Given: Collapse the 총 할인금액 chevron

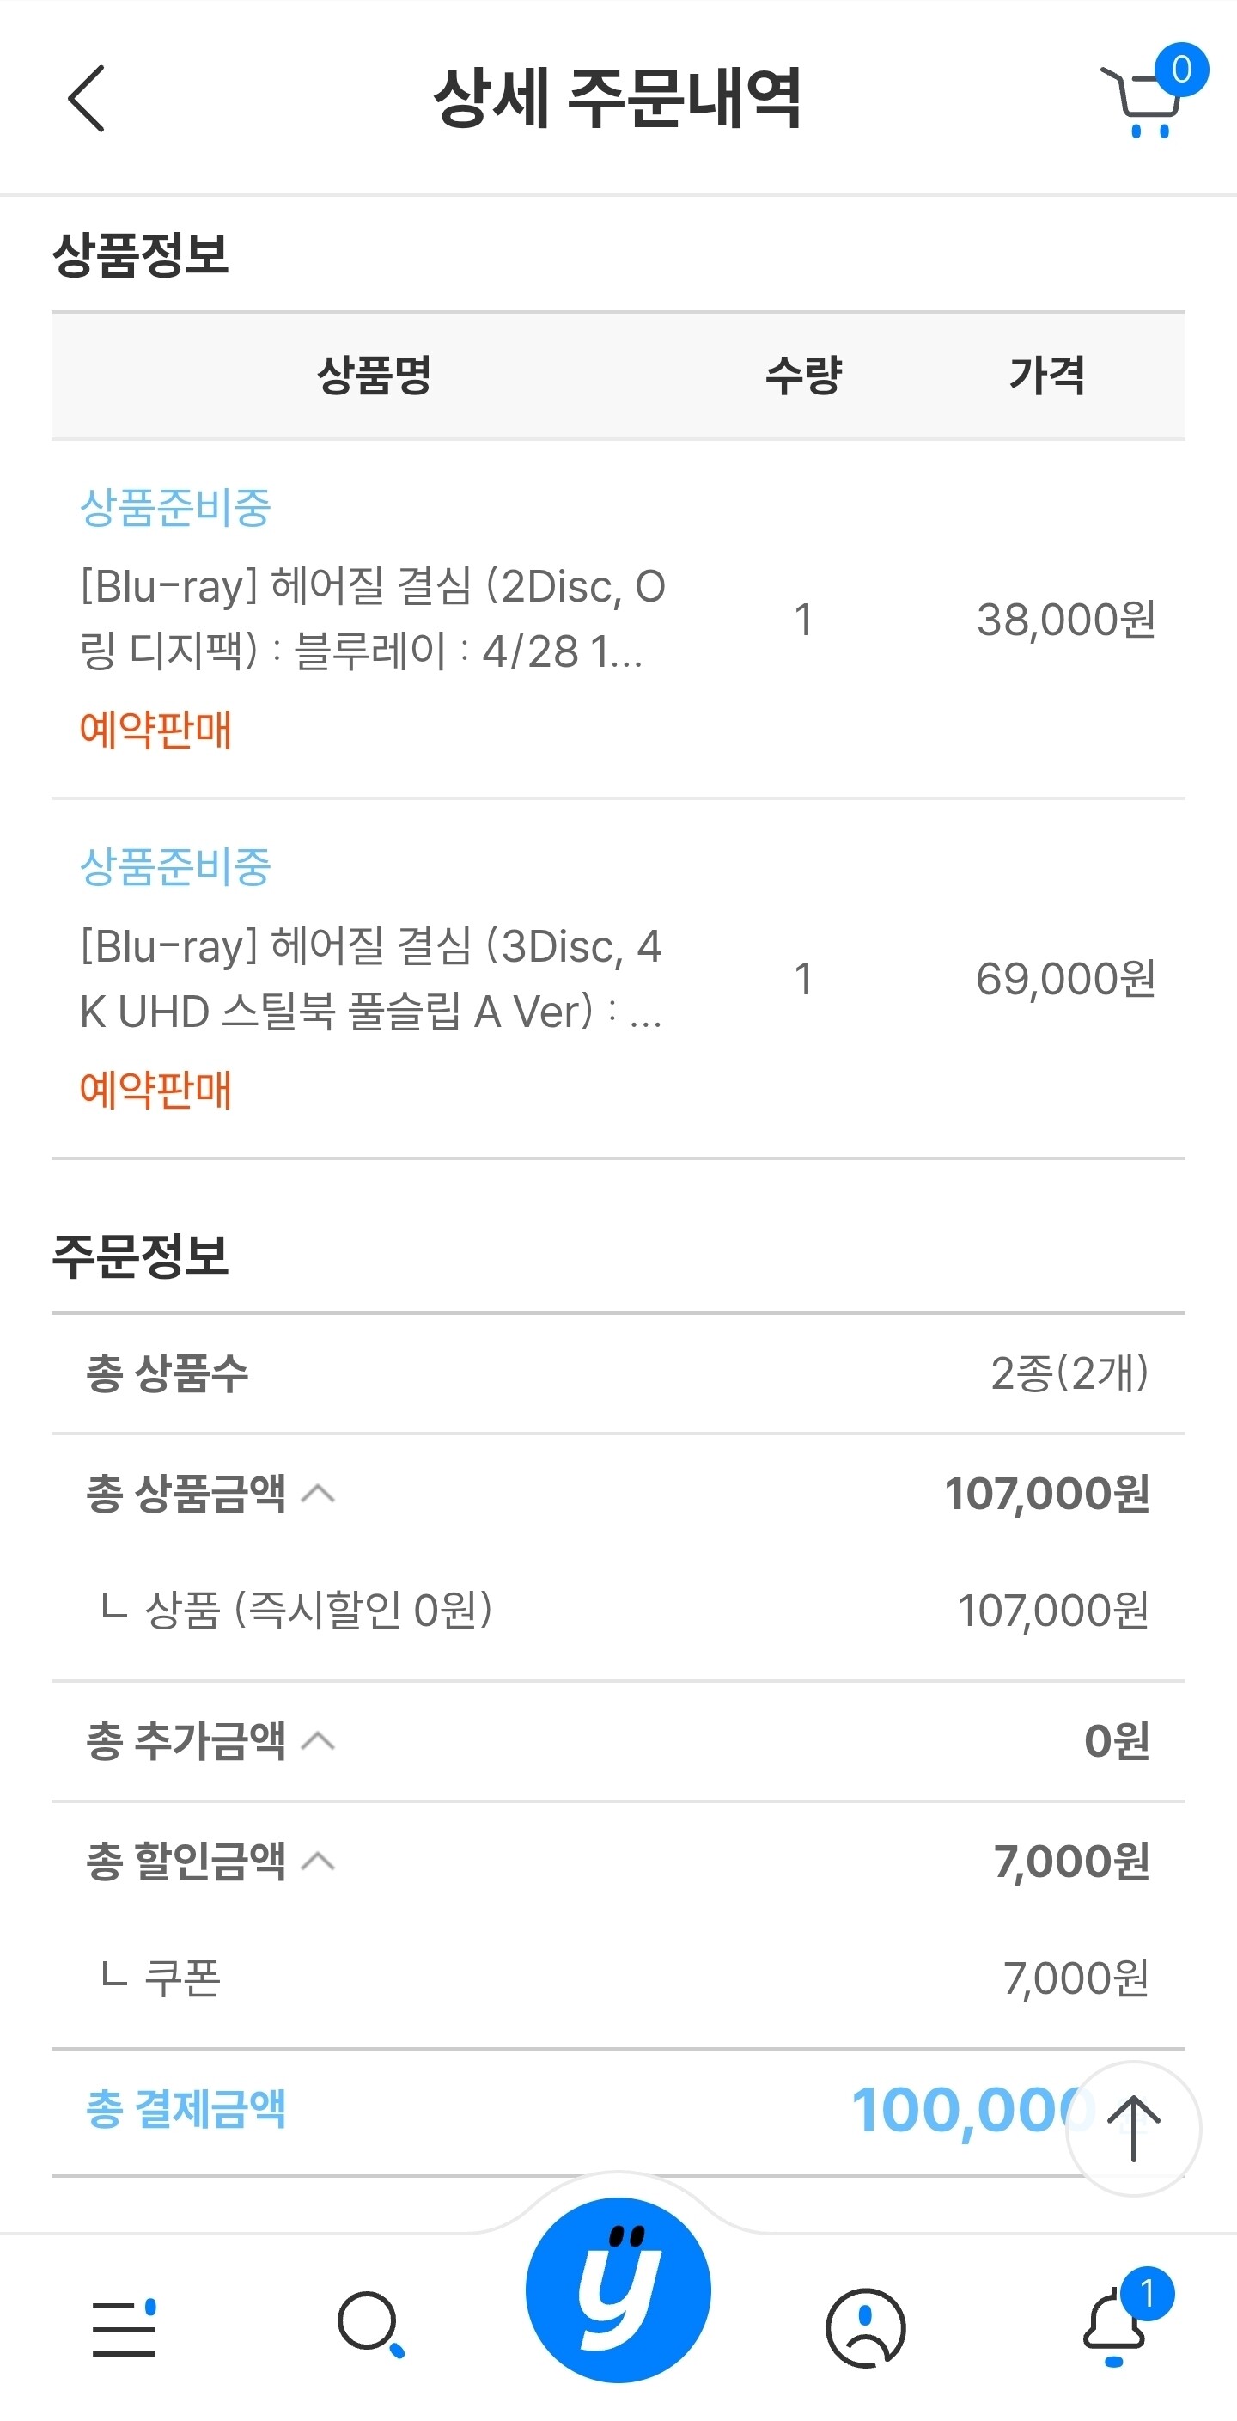Looking at the screenshot, I should coord(319,1861).
